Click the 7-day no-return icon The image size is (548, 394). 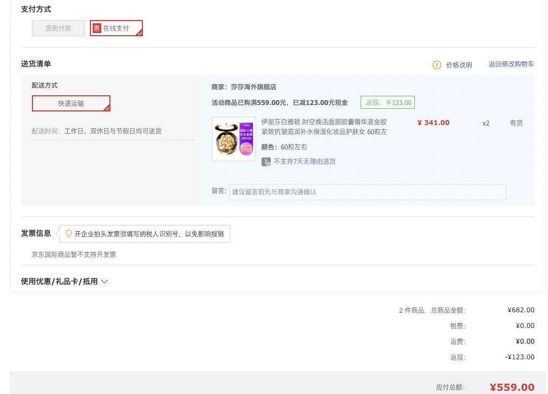pyautogui.click(x=266, y=162)
